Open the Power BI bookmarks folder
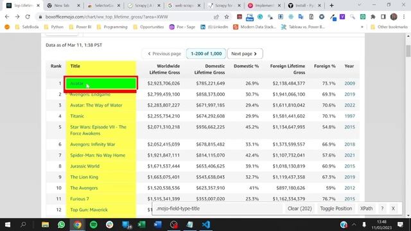Viewport: 411px width, 231px height. click(80, 27)
